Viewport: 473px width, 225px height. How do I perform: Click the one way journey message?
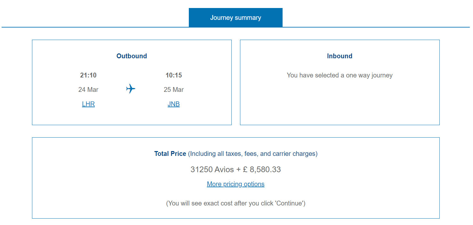click(340, 75)
